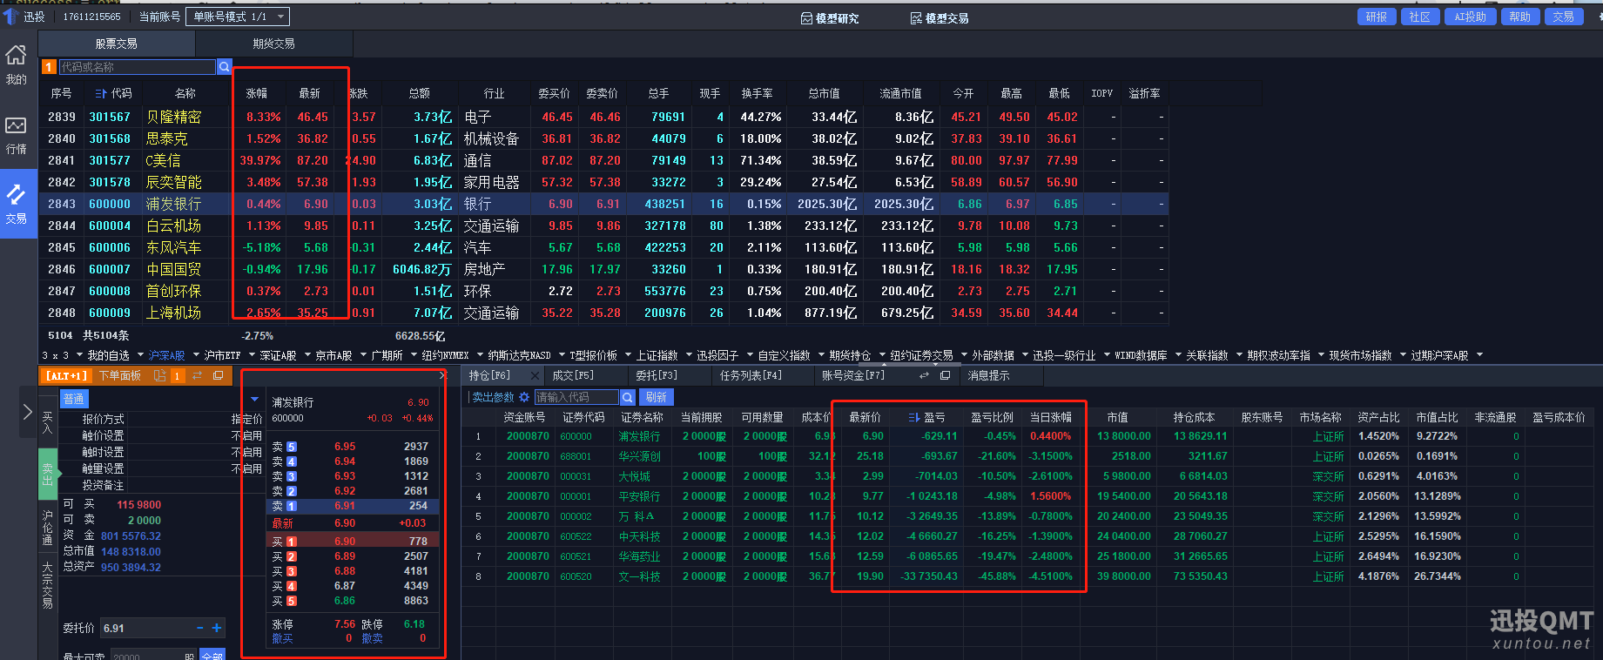Click the 卖出参数 link
1603x660 pixels.
493,397
